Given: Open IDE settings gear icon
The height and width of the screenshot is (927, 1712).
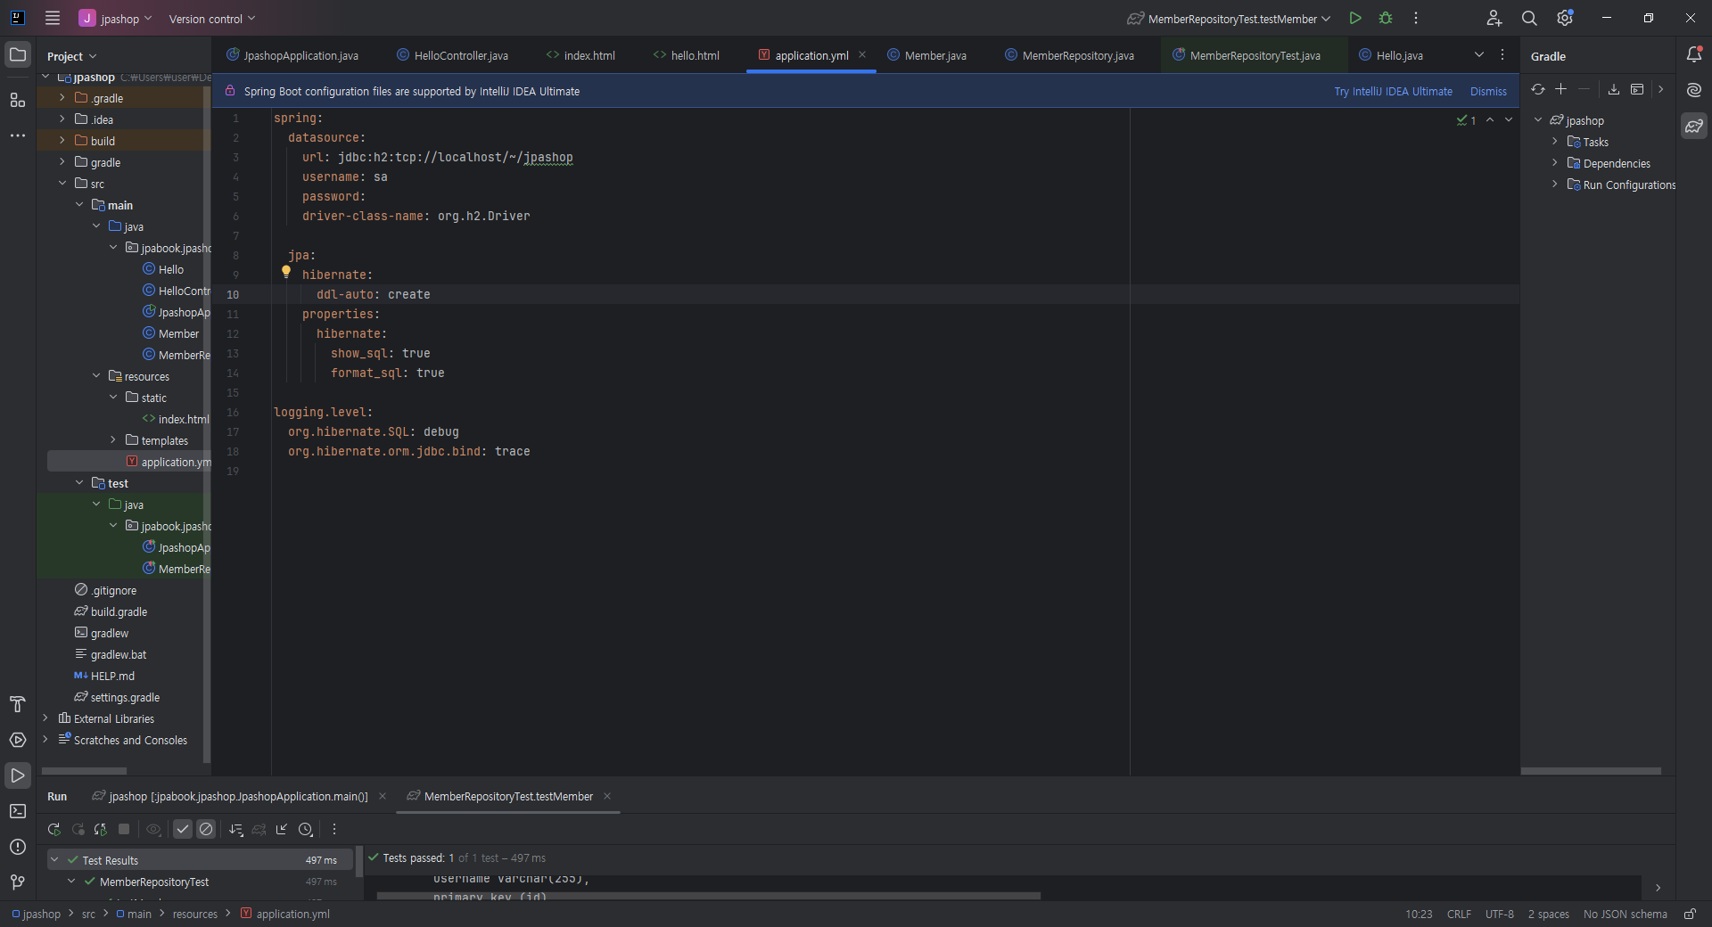Looking at the screenshot, I should pos(1565,18).
